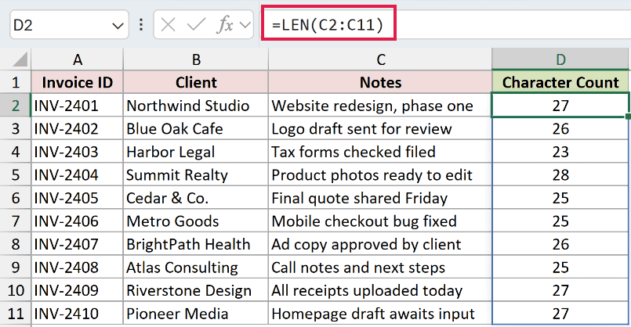Click the Name Box showing D2
This screenshot has height=327, width=631.
[x=69, y=25]
